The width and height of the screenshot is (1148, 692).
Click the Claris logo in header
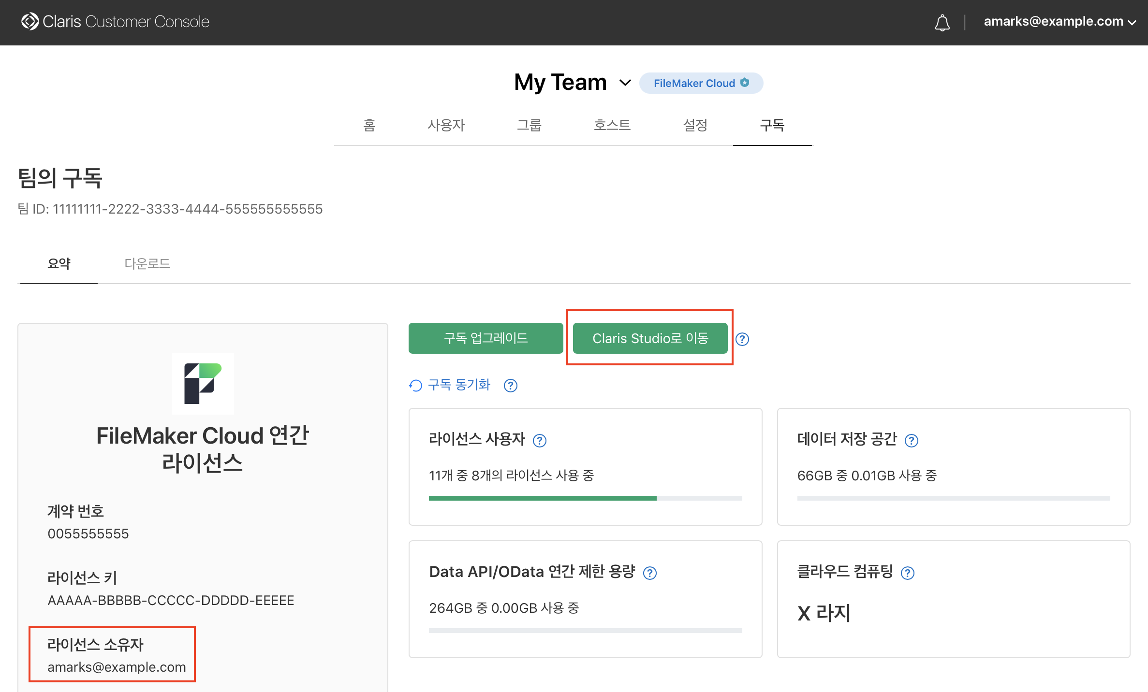point(30,21)
